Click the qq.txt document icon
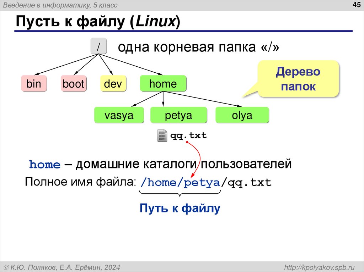Screen dimensions: 364x272 tap(162, 135)
